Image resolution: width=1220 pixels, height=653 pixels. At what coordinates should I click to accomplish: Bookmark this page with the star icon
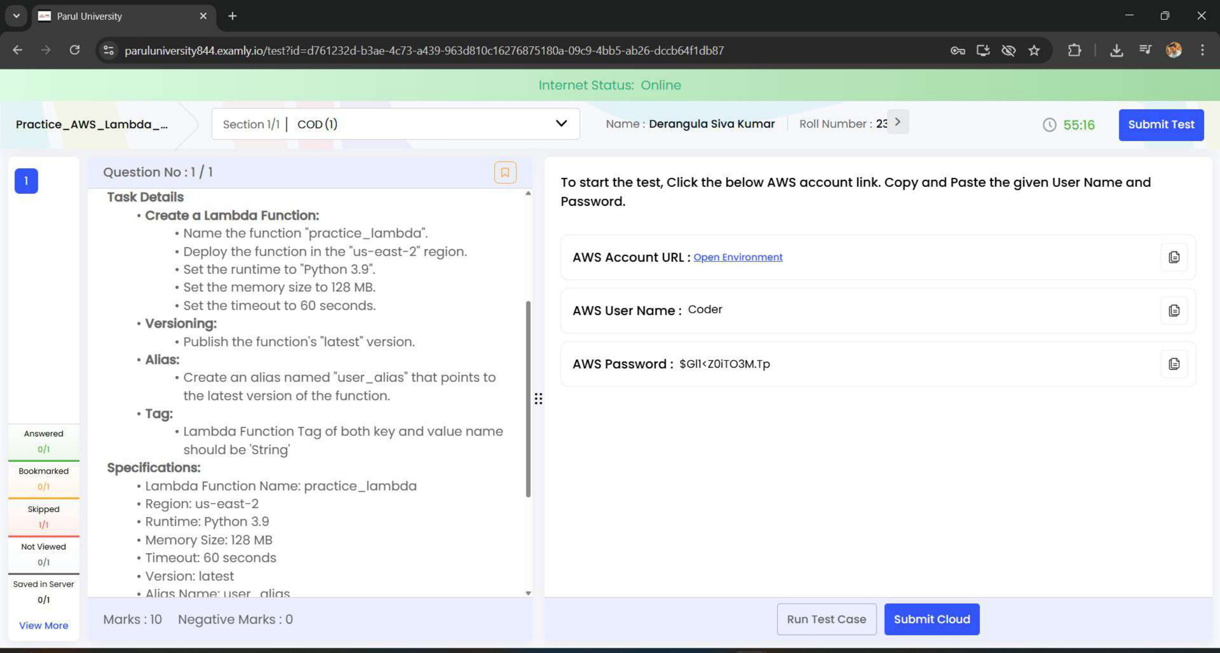tap(1034, 50)
